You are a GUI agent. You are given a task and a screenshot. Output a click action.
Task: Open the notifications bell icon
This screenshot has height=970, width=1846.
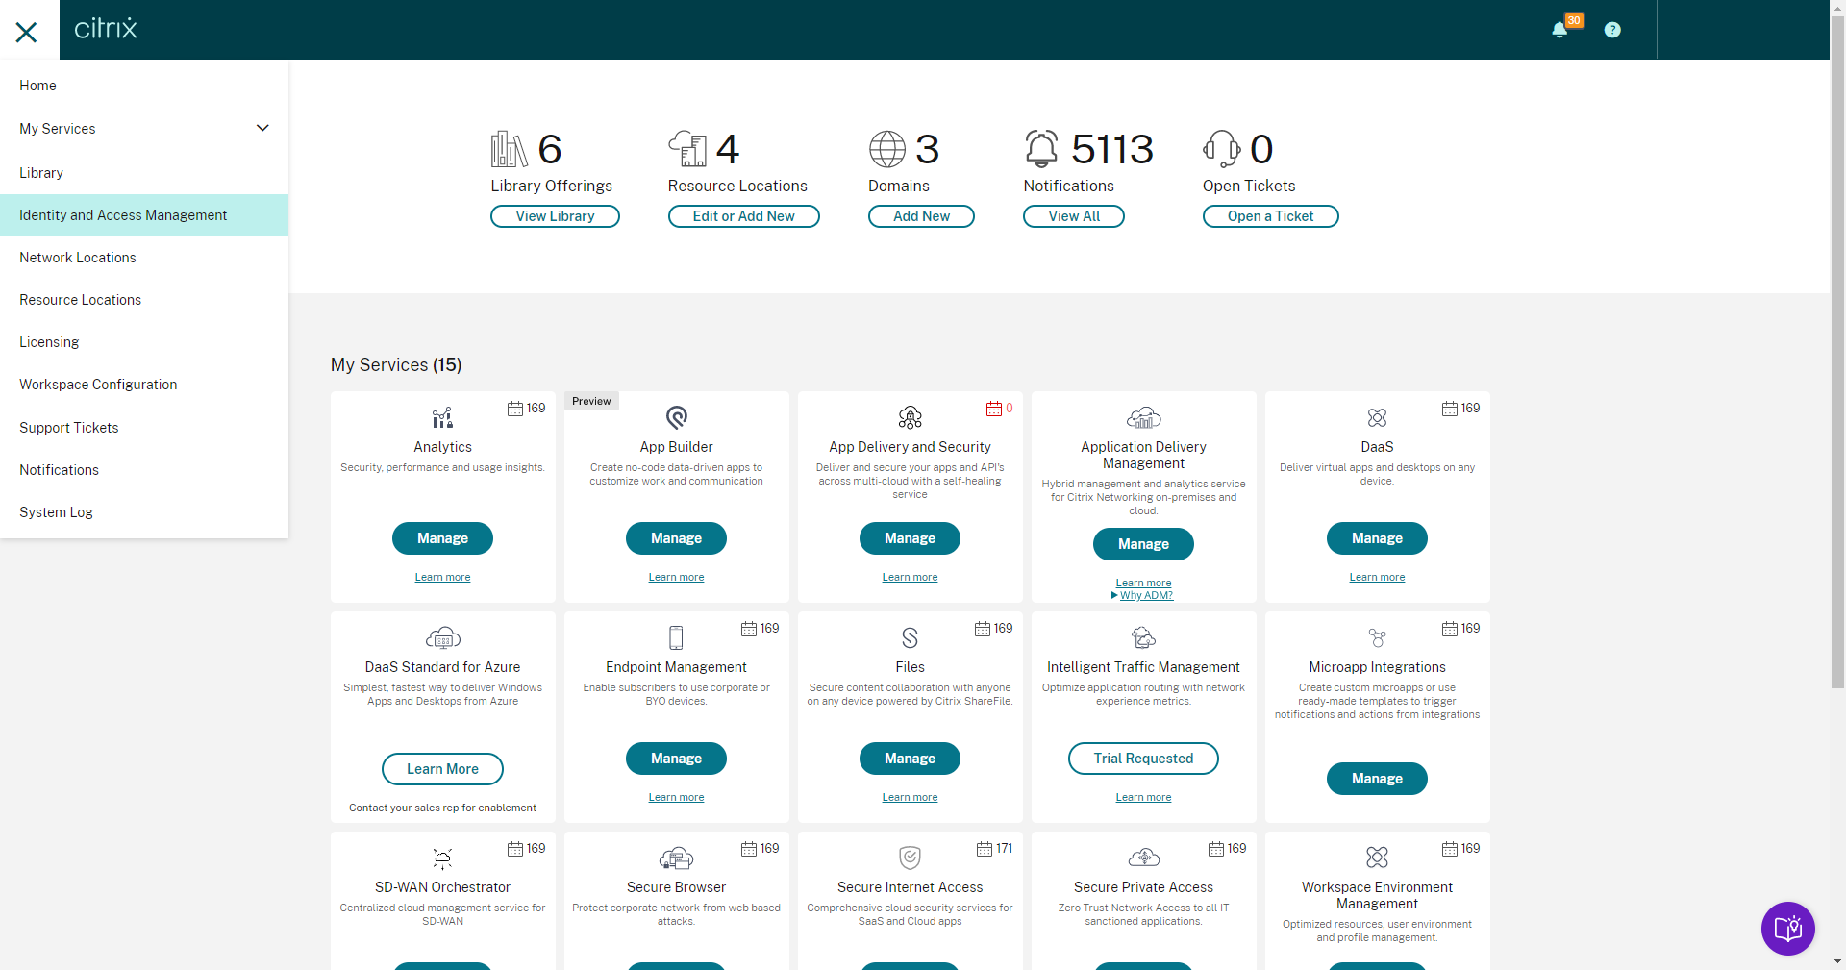1559,30
